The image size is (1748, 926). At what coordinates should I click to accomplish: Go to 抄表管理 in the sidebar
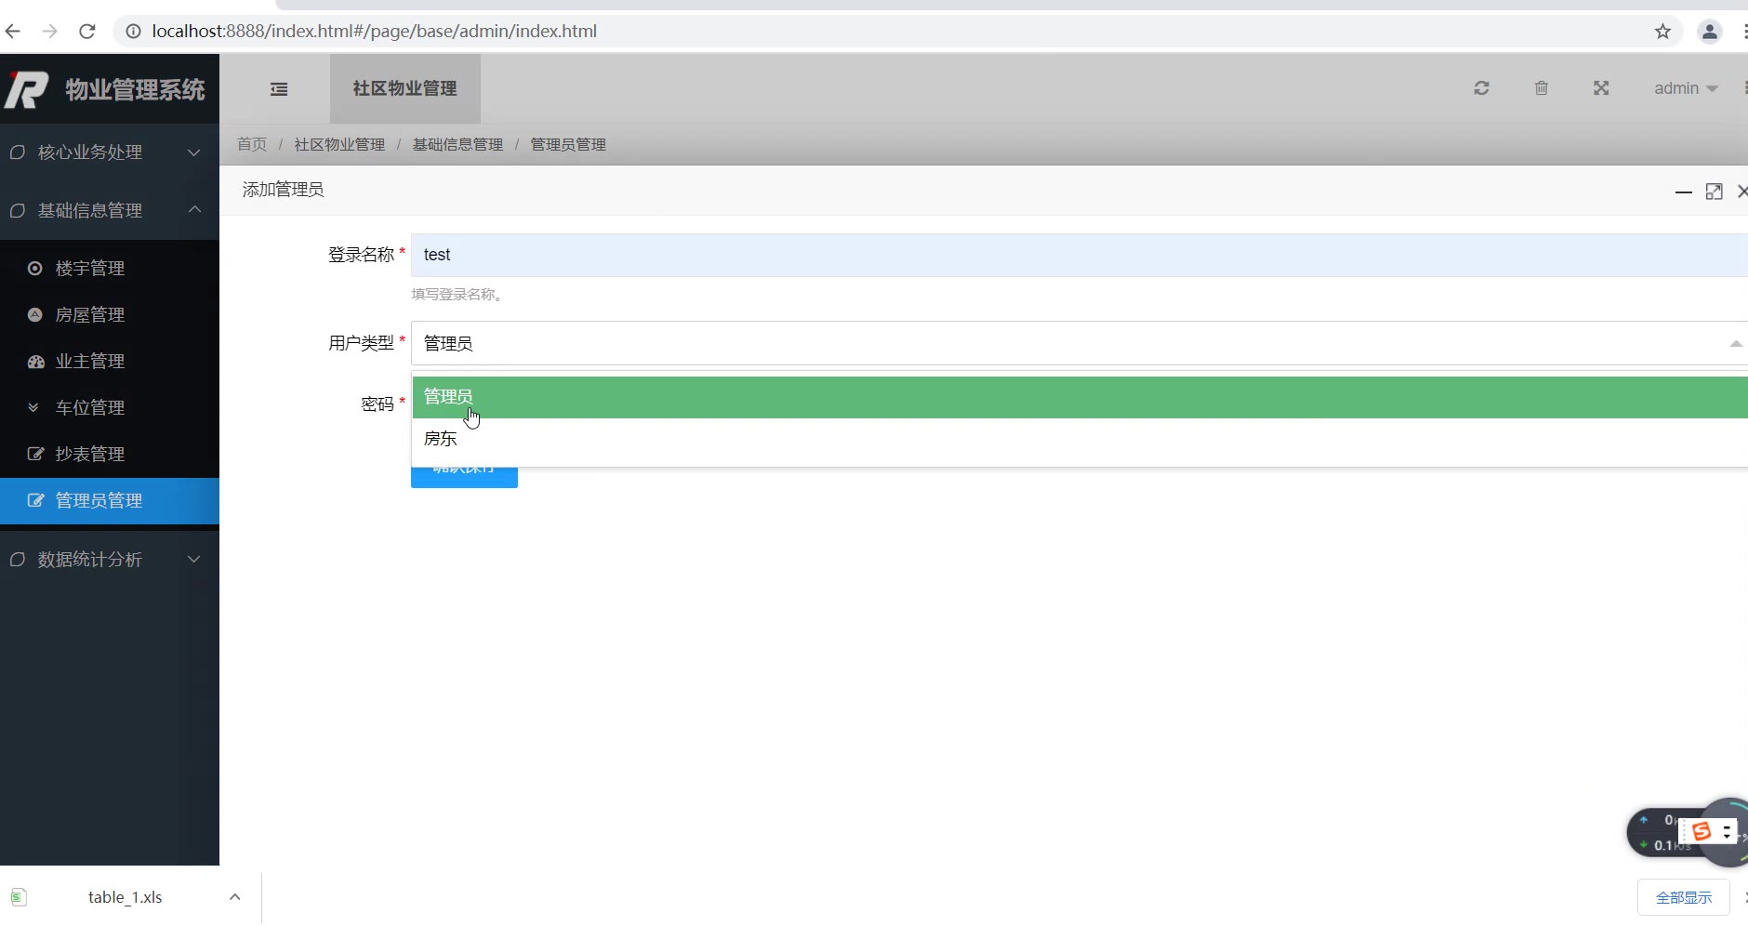(x=110, y=455)
